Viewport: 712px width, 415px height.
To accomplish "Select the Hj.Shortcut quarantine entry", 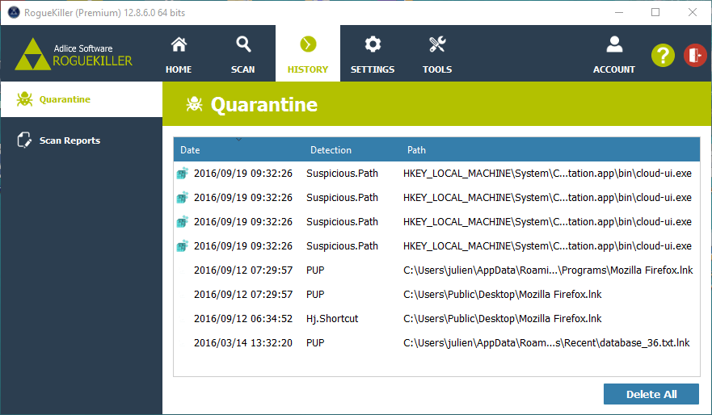I will point(436,319).
